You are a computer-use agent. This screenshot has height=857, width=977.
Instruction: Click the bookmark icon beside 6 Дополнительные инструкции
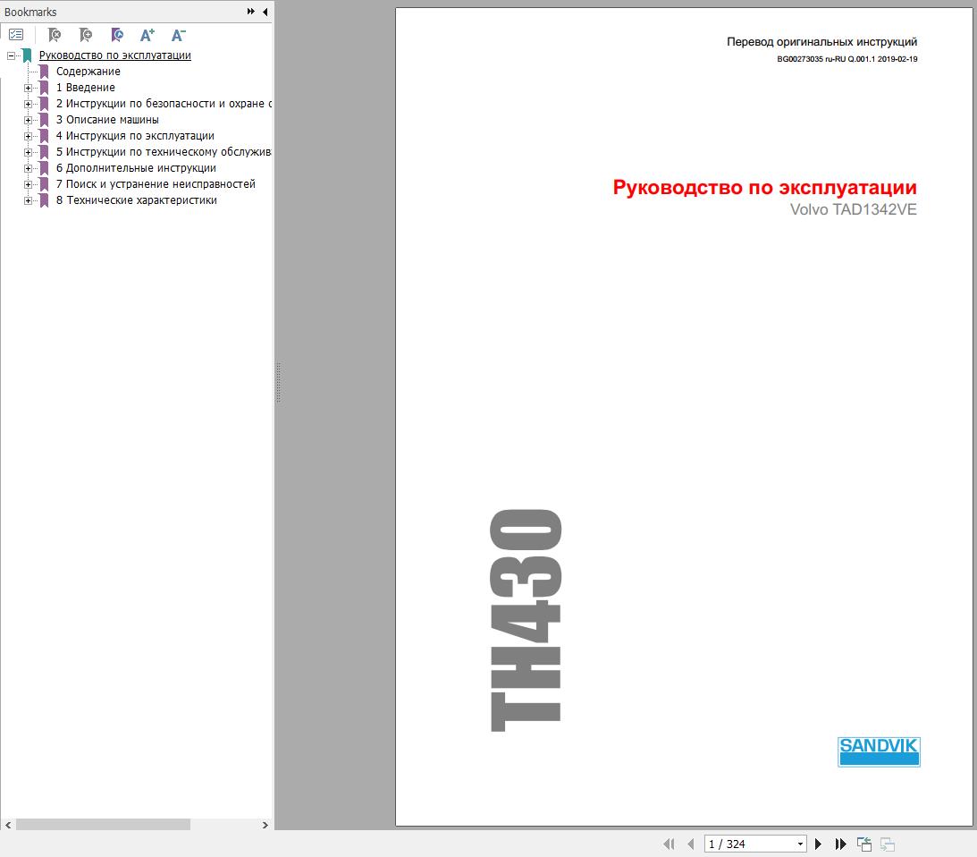pos(44,168)
